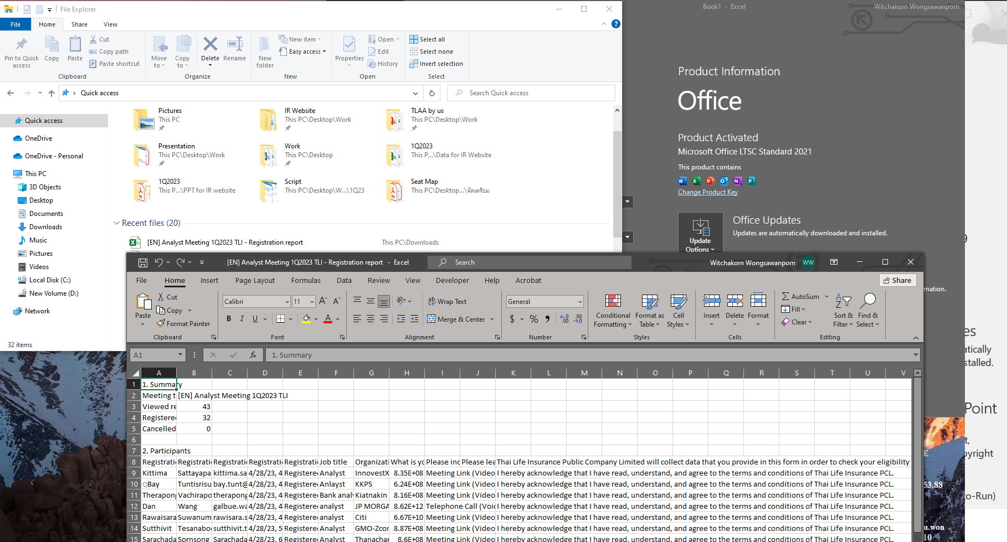Select Downloads in the navigation pane
Image resolution: width=1007 pixels, height=542 pixels.
click(45, 227)
